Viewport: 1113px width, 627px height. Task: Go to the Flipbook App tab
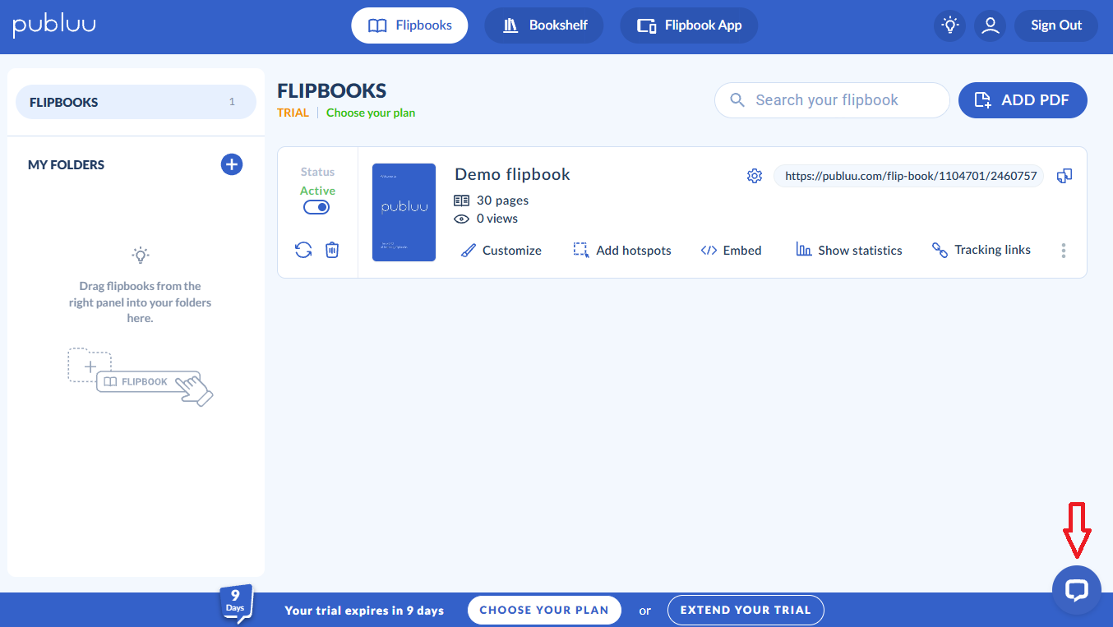(689, 25)
